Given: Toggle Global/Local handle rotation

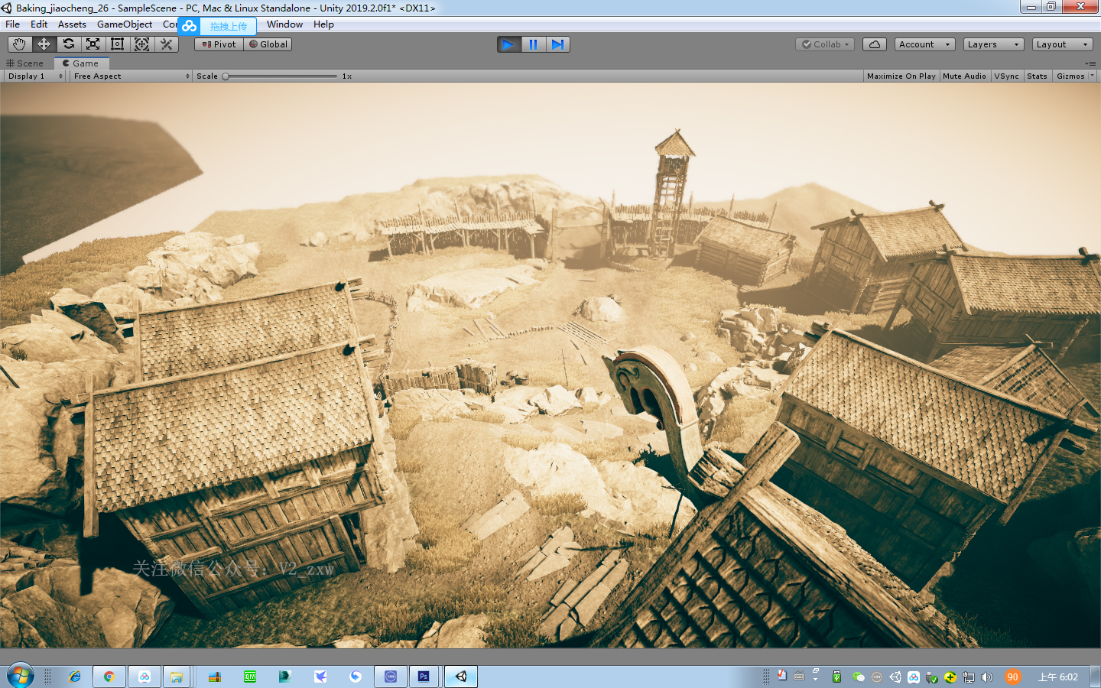Looking at the screenshot, I should tap(268, 44).
